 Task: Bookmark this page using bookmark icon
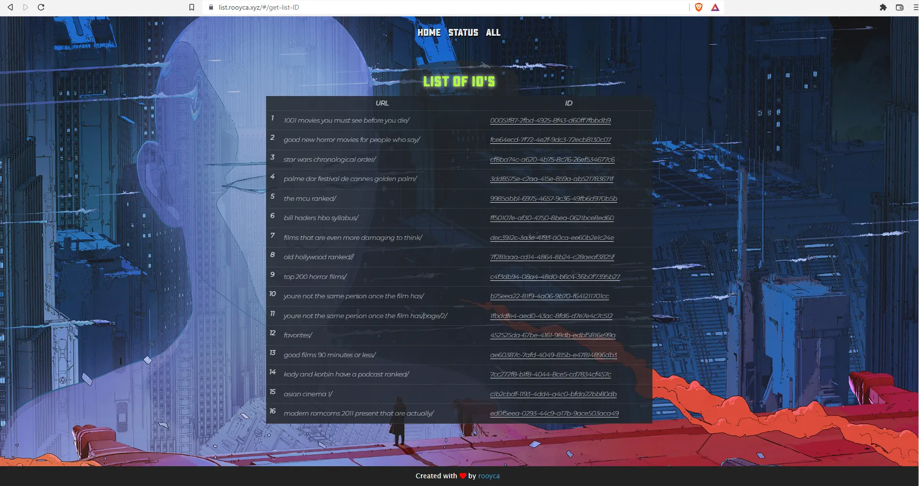192,7
